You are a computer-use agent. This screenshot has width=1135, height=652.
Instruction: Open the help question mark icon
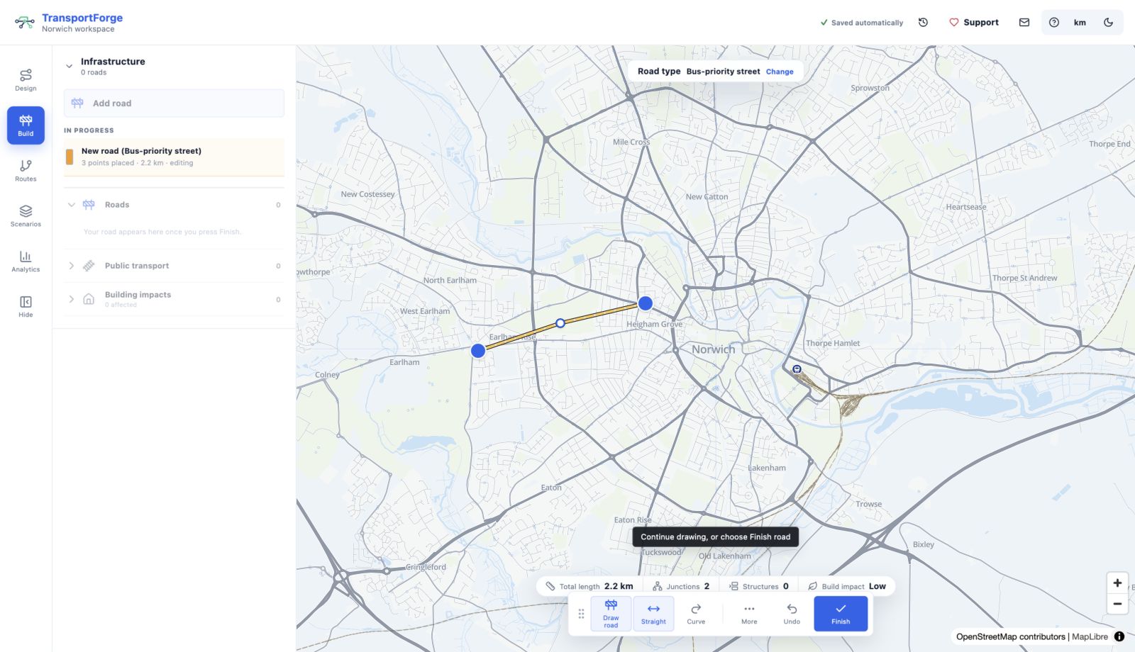(1054, 22)
